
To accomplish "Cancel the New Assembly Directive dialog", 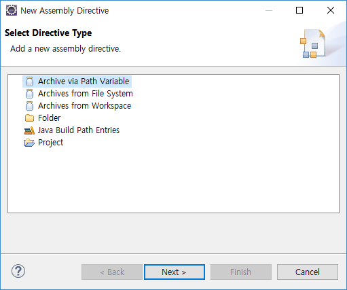I will 308,272.
